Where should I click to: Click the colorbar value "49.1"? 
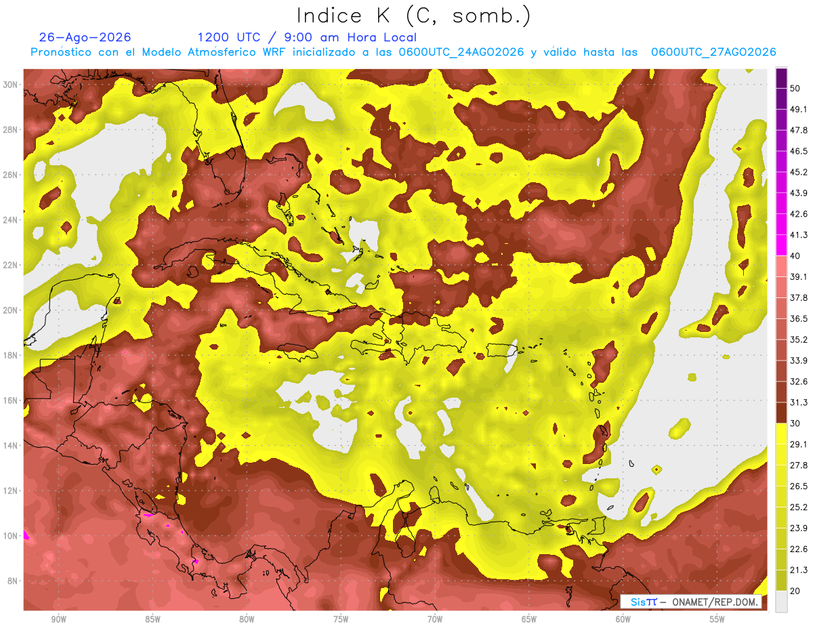coord(799,109)
